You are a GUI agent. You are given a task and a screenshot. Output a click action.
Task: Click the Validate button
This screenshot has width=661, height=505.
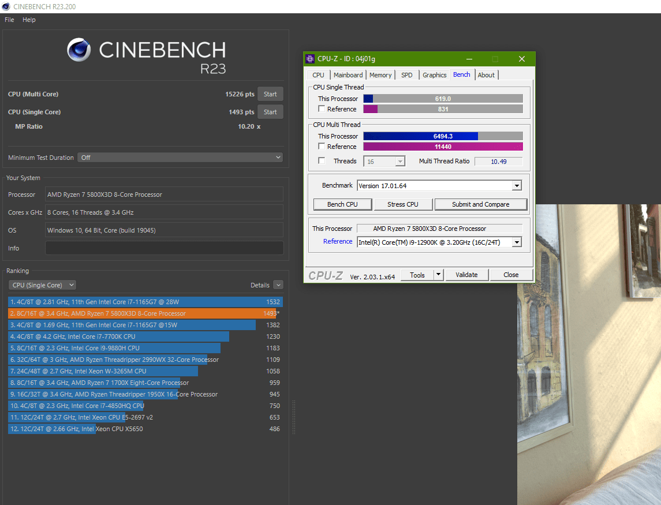(466, 275)
